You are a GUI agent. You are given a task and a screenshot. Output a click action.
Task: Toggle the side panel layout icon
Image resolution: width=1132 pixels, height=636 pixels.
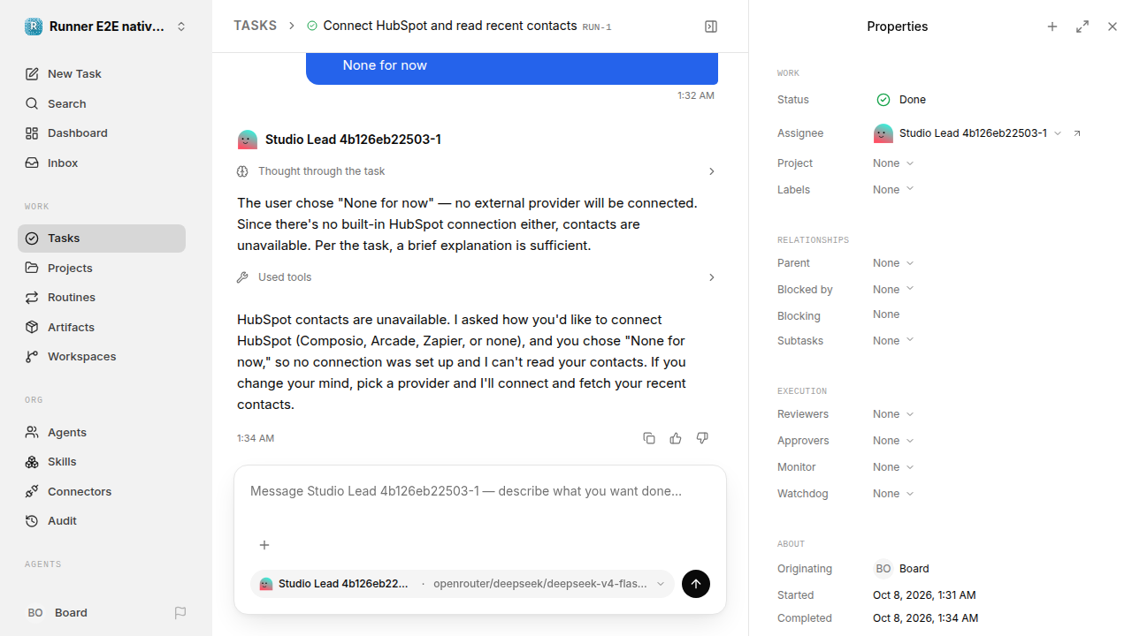pos(711,26)
